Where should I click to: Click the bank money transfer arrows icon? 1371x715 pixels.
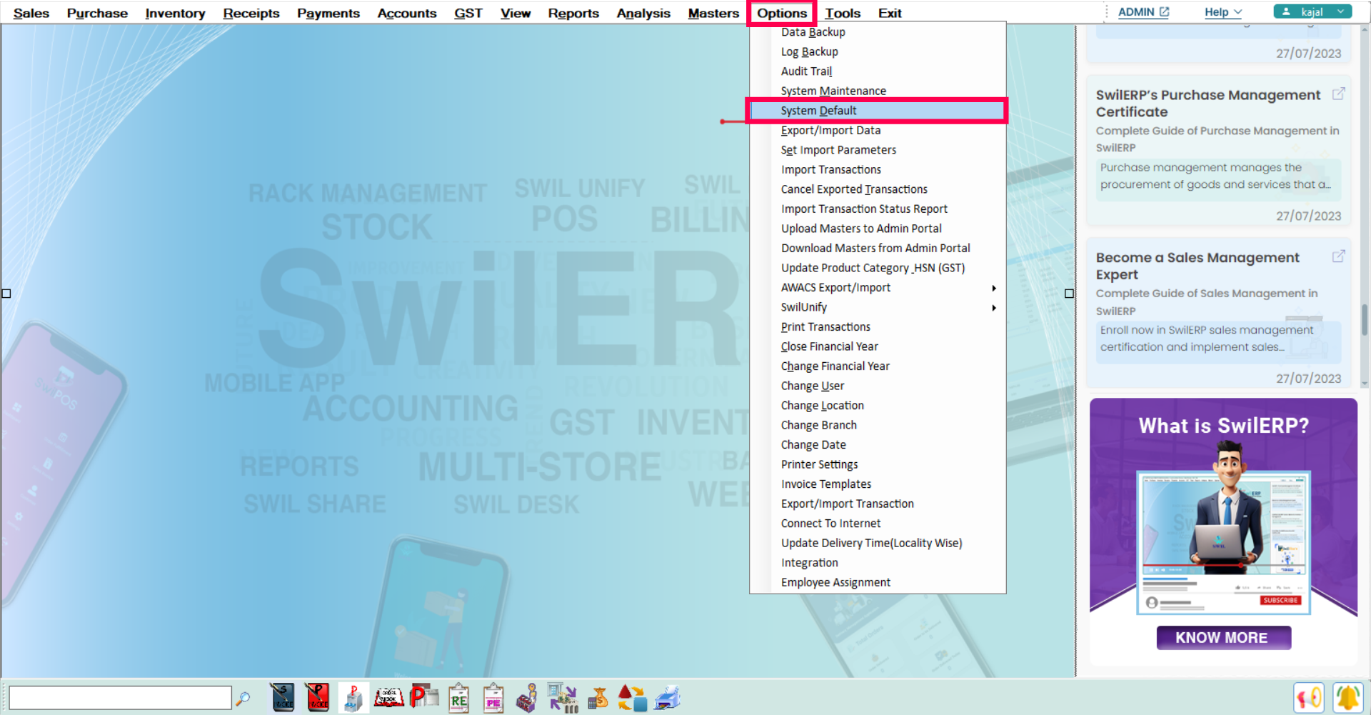coord(563,698)
